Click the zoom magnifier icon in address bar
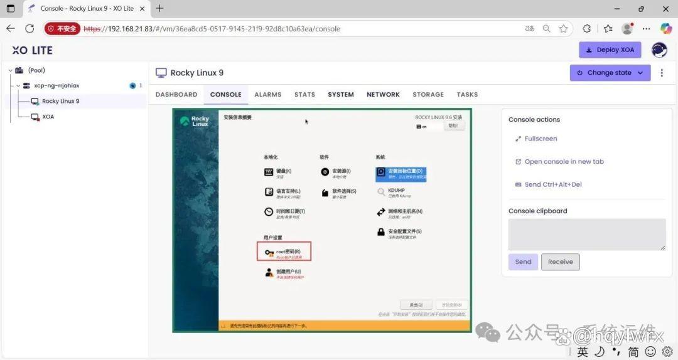Viewport: 678px width, 360px height. tap(547, 28)
